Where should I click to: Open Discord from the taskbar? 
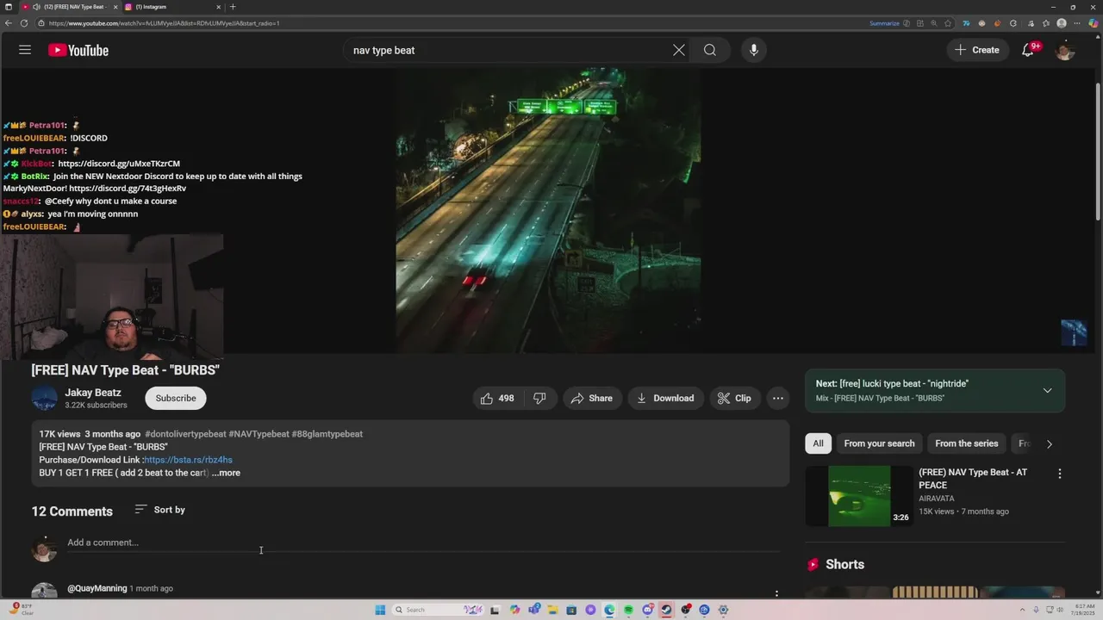tap(647, 610)
